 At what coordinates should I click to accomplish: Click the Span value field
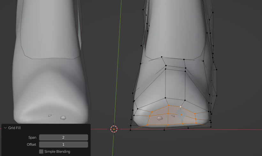tap(64, 137)
